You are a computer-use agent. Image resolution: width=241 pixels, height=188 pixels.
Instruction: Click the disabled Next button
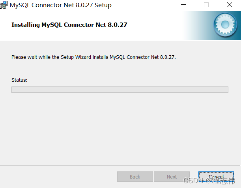(172, 177)
